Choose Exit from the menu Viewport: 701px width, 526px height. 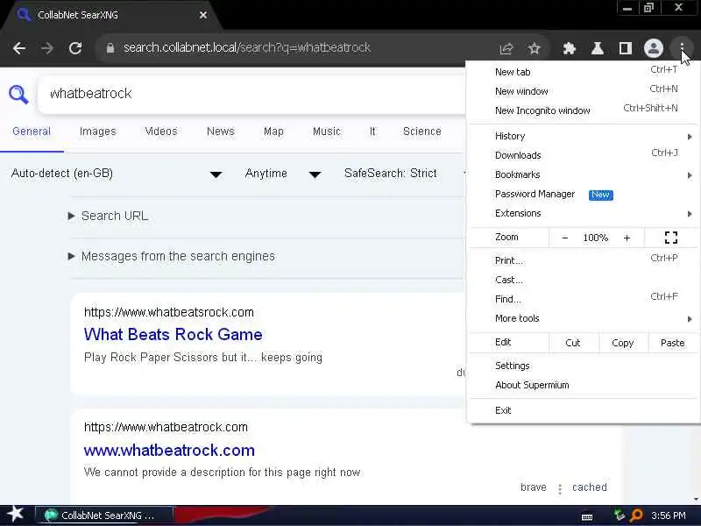click(583, 410)
